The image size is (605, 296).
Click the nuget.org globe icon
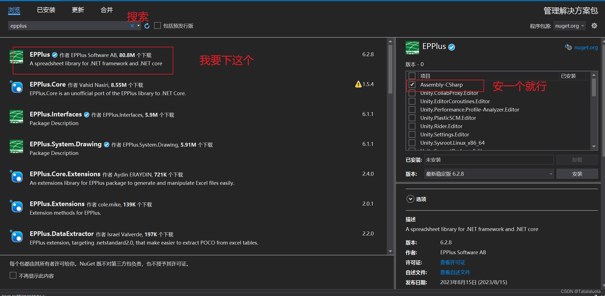[568, 47]
